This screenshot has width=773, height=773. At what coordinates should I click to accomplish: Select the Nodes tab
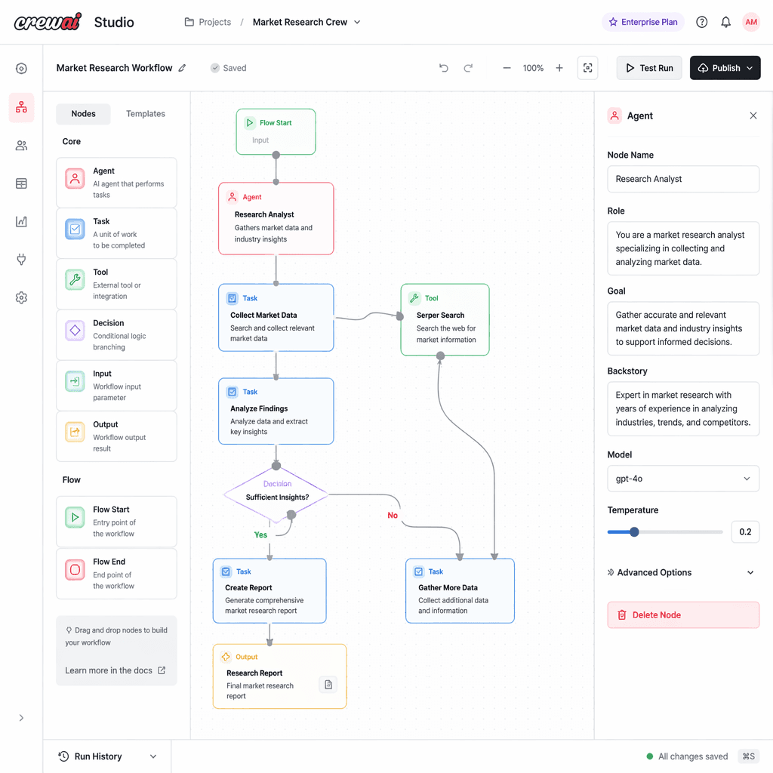(x=83, y=113)
